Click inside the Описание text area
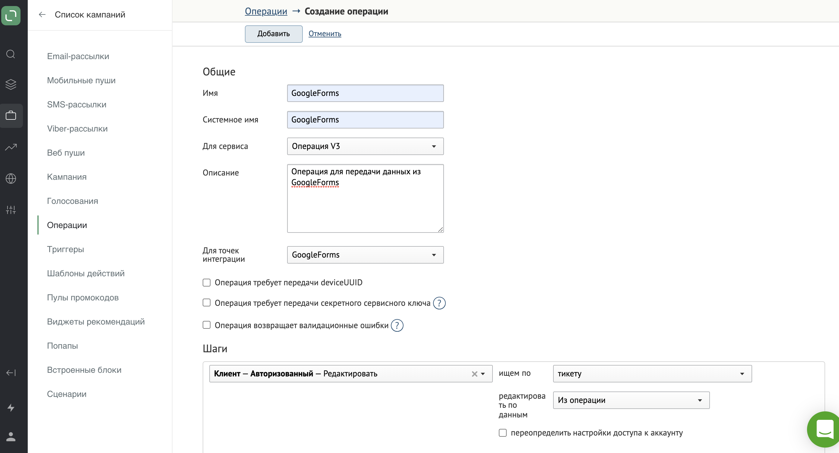 point(365,198)
